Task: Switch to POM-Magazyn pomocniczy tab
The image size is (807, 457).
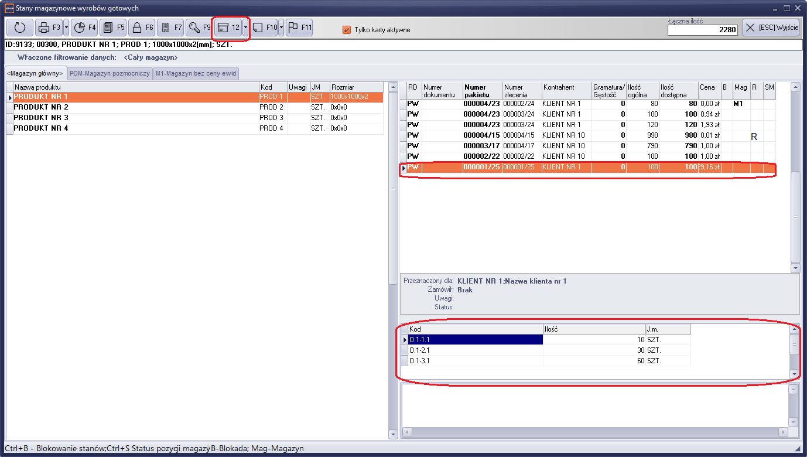Action: [x=110, y=73]
